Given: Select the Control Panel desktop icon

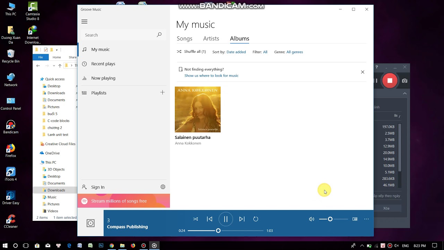Looking at the screenshot, I should (11, 103).
